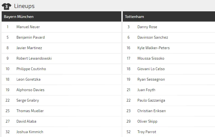Open Manuel Neuer's player link
This screenshot has height=137, width=215.
[28, 27]
